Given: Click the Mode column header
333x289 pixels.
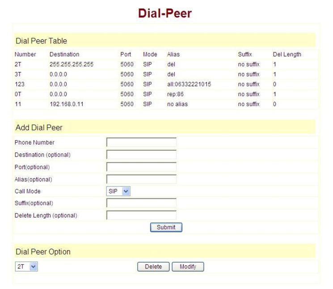Looking at the screenshot, I should 150,54.
